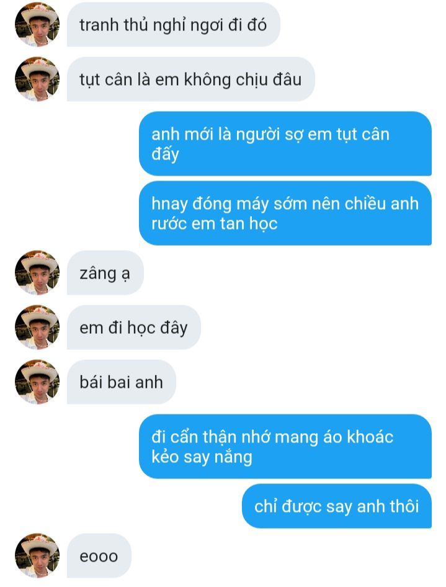Viewport: 446px width, 587px height.
Task: Tap blue bubble 'hnay đóng máy sớm nên chiều anh'
Action: (285, 213)
